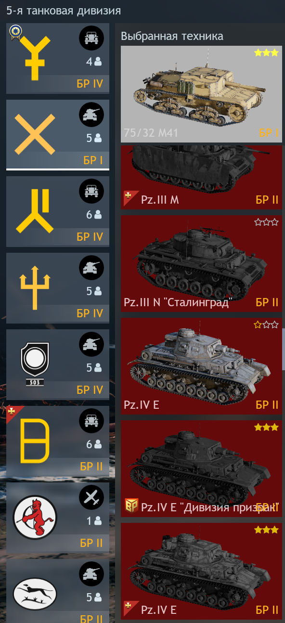285x623 pixels.
Task: Click the vehicle list scrollbar thumb
Action: 284,349
